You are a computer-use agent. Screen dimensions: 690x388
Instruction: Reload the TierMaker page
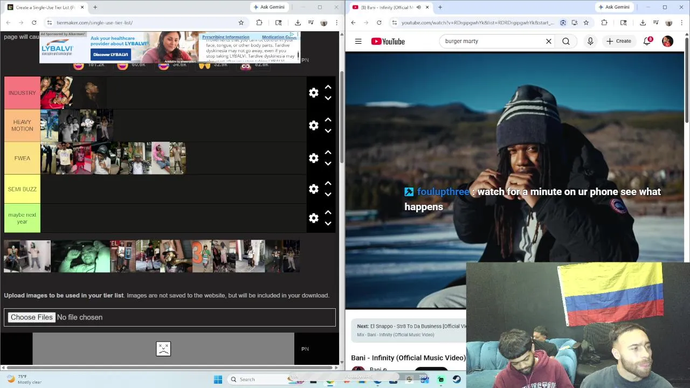(34, 23)
